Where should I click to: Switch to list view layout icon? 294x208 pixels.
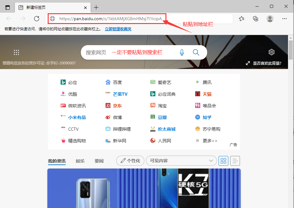(235, 161)
